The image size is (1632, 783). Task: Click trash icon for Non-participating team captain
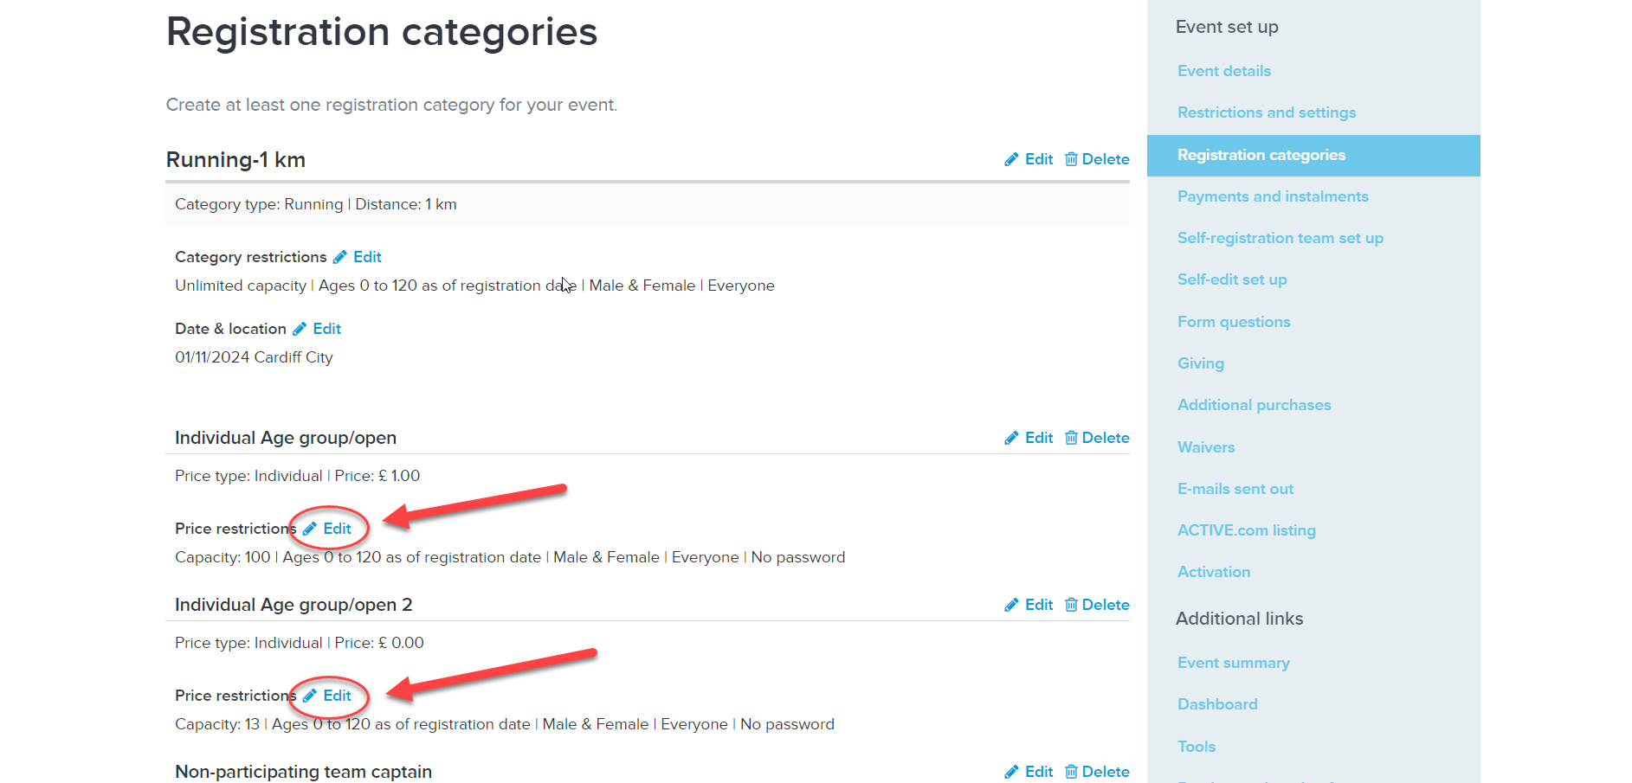(x=1071, y=772)
